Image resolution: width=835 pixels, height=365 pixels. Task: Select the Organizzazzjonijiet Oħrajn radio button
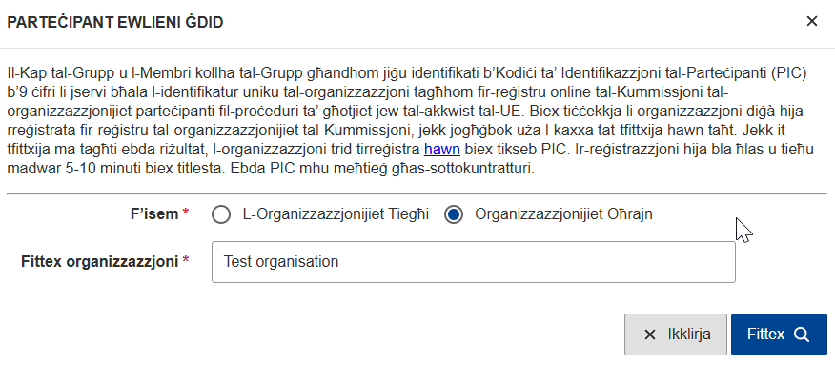coord(453,215)
